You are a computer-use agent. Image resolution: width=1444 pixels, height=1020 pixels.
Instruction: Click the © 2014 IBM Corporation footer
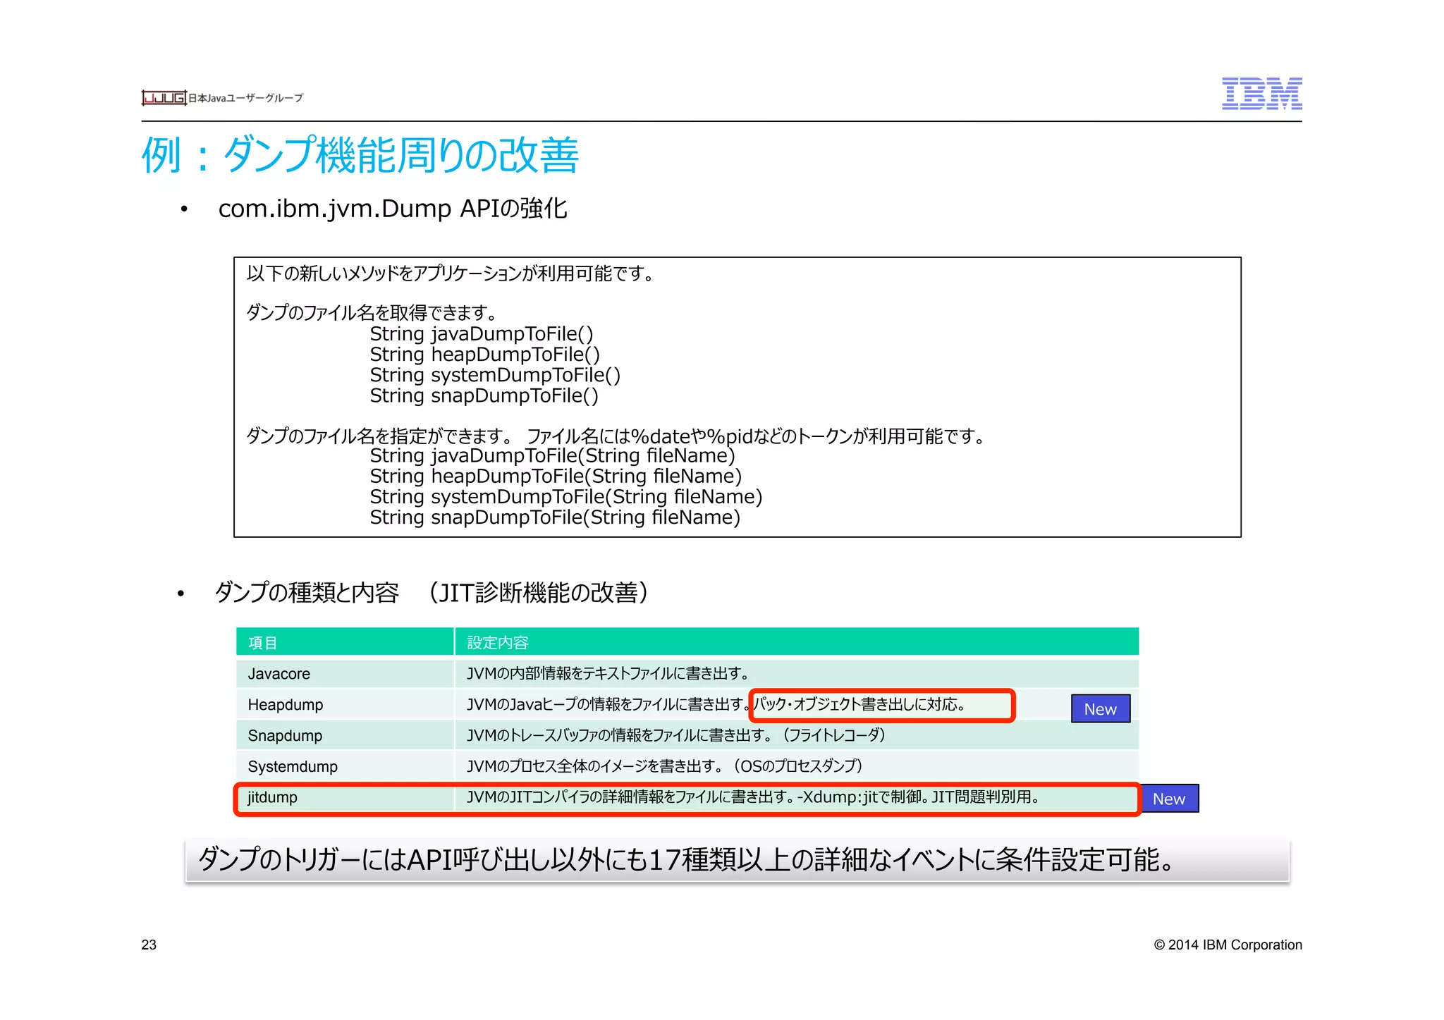(1228, 945)
